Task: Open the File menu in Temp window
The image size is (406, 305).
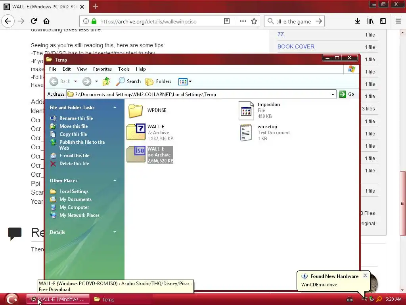Action: coord(53,69)
